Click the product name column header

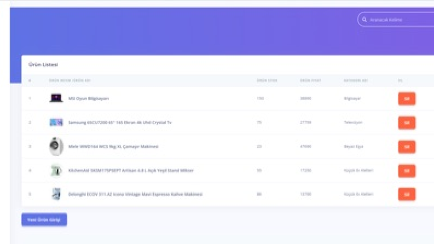[70, 80]
